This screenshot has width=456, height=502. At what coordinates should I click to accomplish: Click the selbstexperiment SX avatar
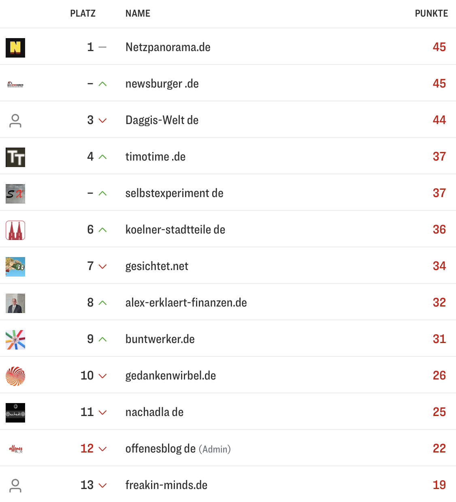point(15,194)
